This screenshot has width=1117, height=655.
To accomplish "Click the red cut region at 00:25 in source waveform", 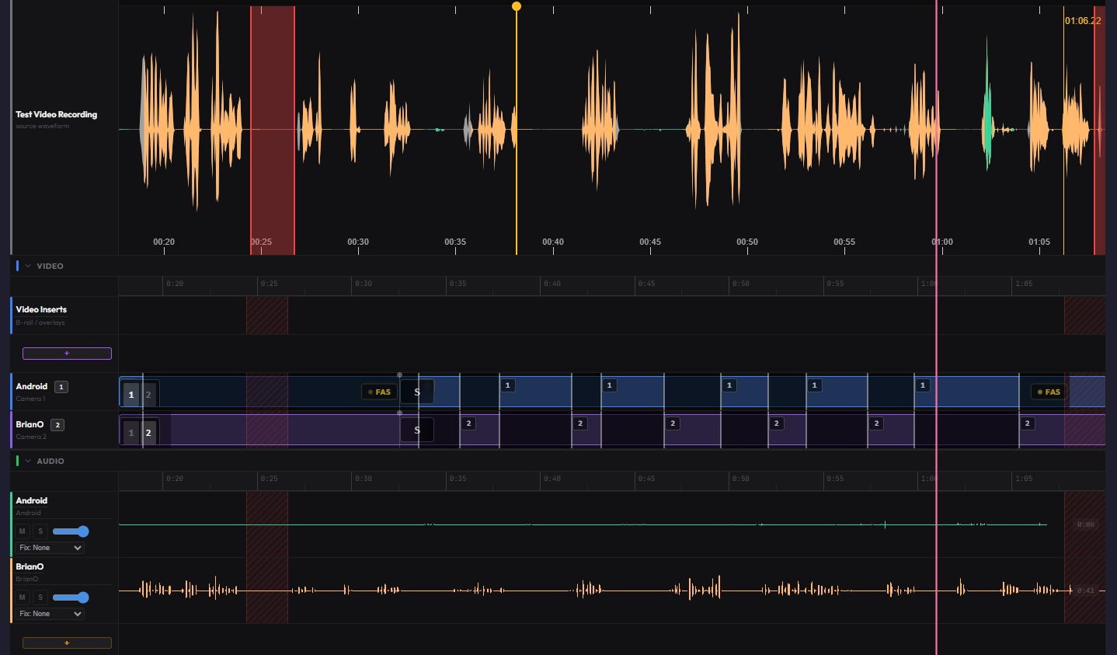I will click(x=273, y=130).
